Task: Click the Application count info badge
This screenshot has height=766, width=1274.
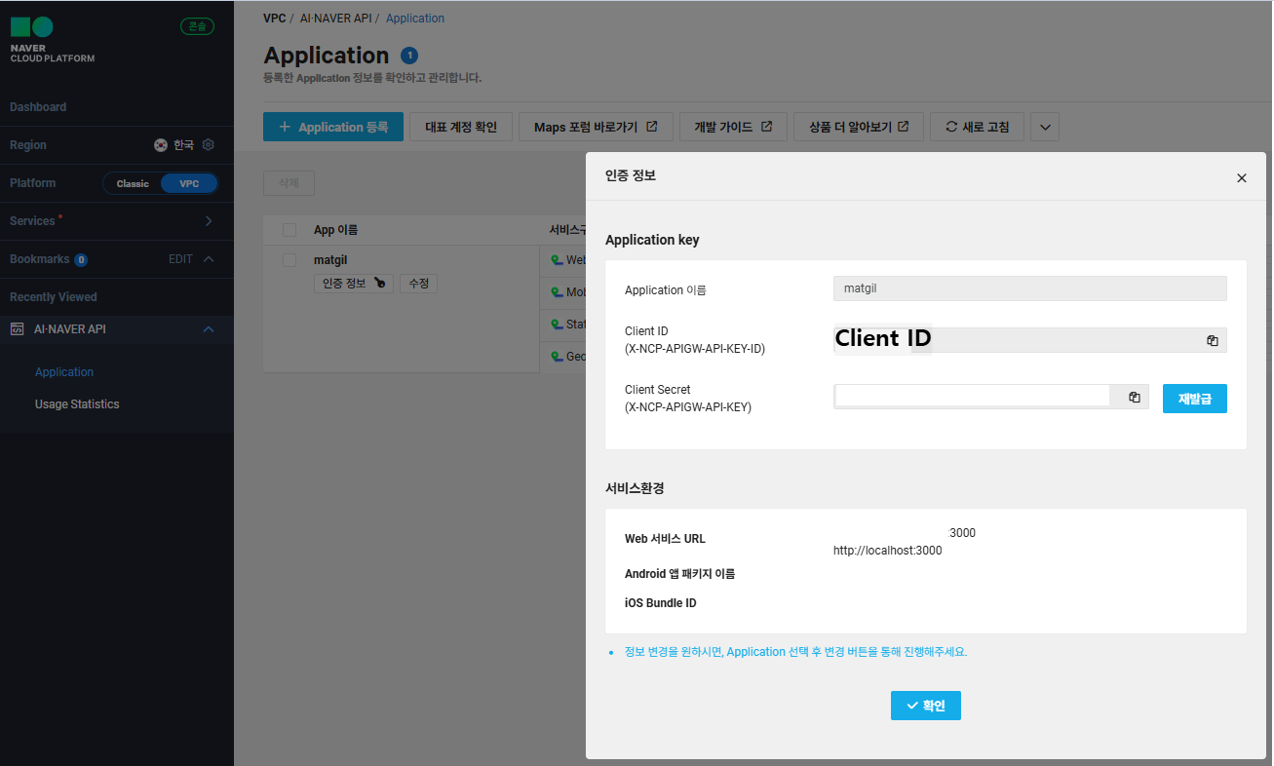Action: click(x=409, y=56)
